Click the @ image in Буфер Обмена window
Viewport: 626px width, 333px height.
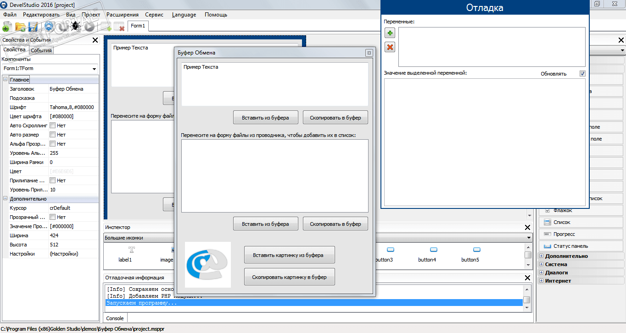pos(208,265)
